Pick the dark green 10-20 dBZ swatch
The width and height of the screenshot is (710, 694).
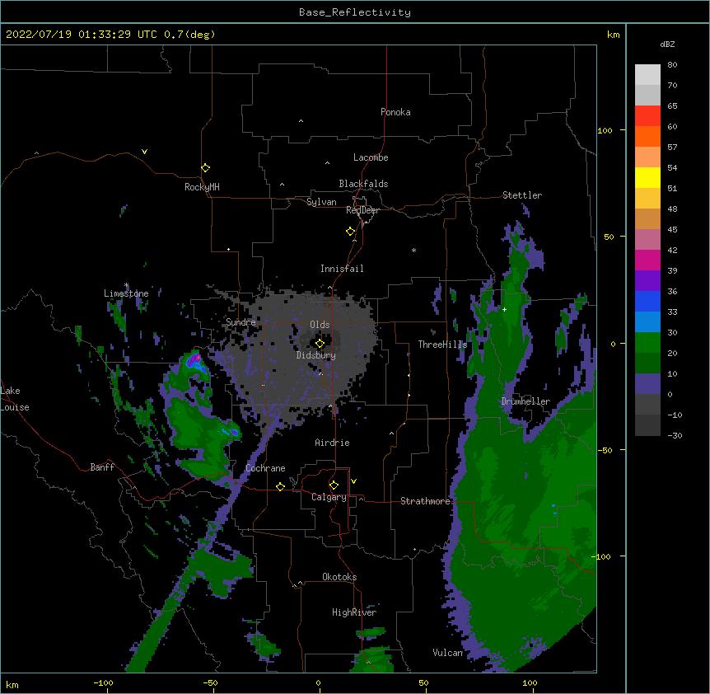[647, 363]
